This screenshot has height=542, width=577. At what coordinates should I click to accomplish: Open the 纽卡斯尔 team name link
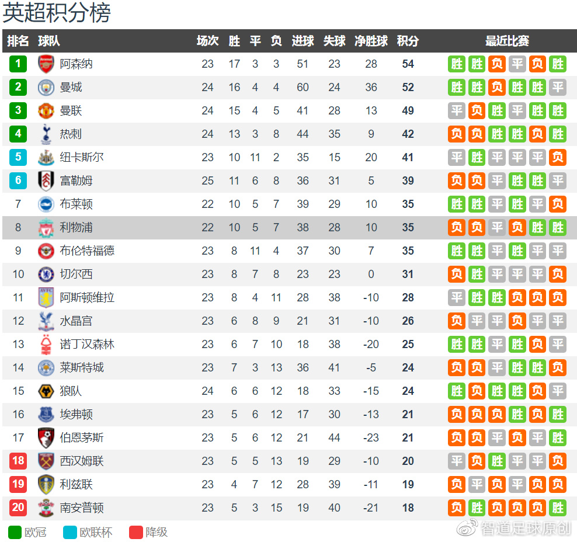tap(82, 157)
